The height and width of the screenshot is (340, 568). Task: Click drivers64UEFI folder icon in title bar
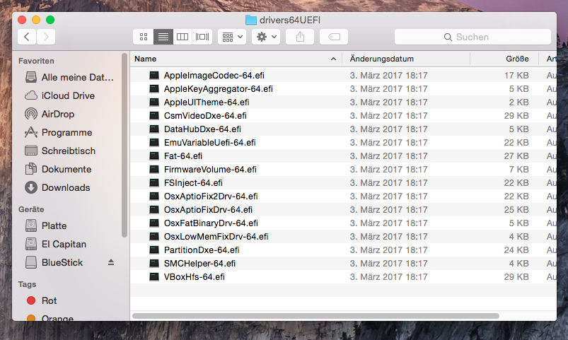250,20
